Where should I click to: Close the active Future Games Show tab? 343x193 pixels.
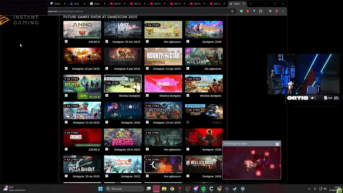pos(244,4)
